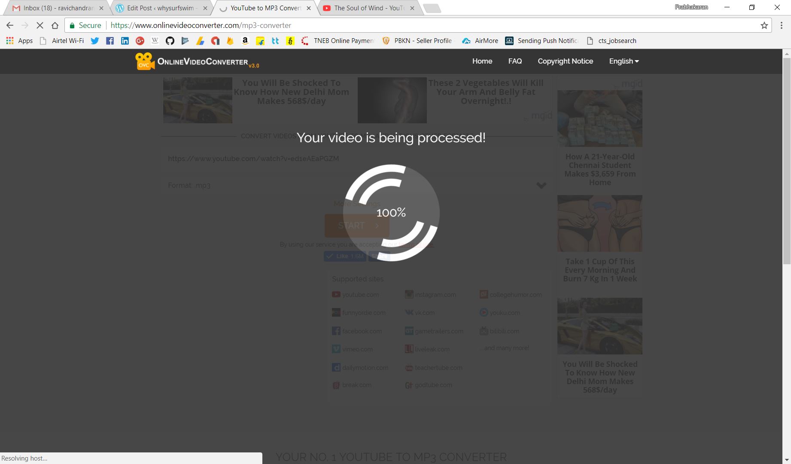Go to the browser home page
Image resolution: width=791 pixels, height=464 pixels.
55,25
